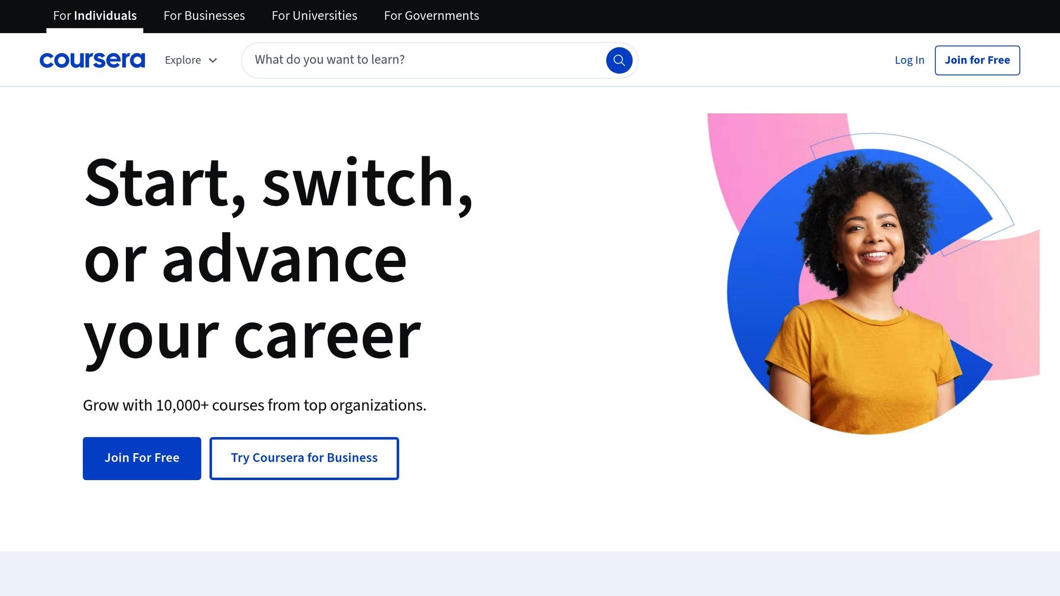Click the blue search magnifier icon
1060x596 pixels.
619,60
